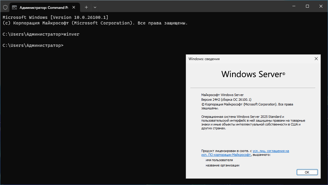The image size is (328, 185).
Task: Click the 'название организации' text
Action: click(222, 165)
